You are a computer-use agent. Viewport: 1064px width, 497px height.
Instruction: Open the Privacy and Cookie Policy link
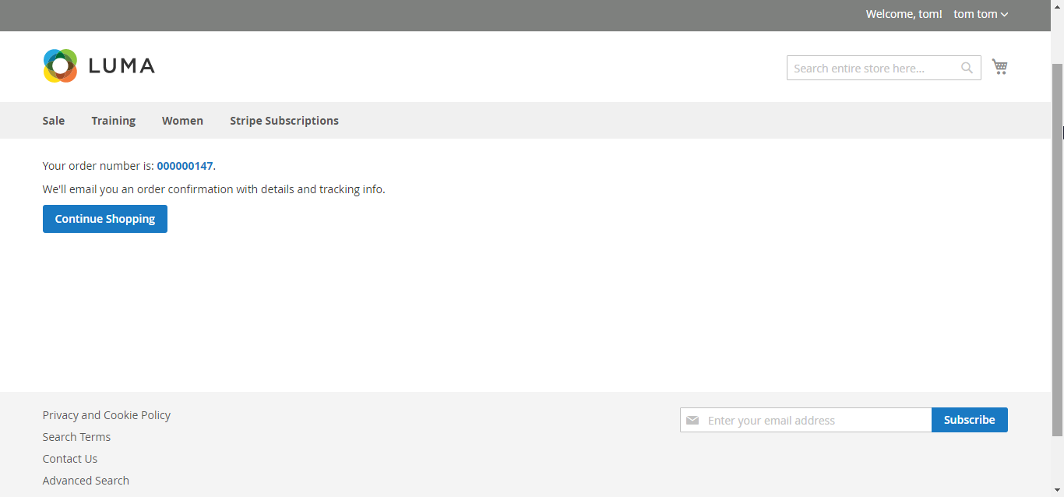106,415
